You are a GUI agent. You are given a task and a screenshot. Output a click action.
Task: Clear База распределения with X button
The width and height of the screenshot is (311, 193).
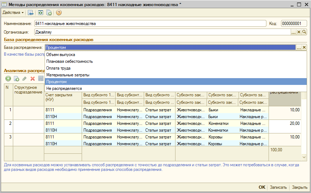304,47
